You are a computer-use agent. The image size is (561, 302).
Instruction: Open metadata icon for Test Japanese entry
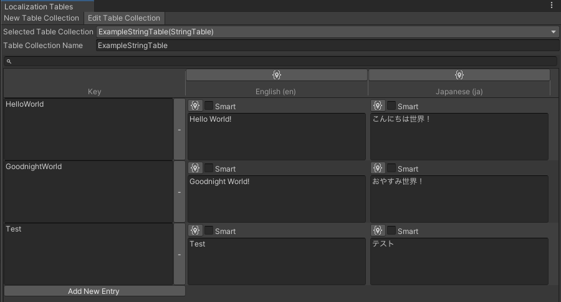378,230
